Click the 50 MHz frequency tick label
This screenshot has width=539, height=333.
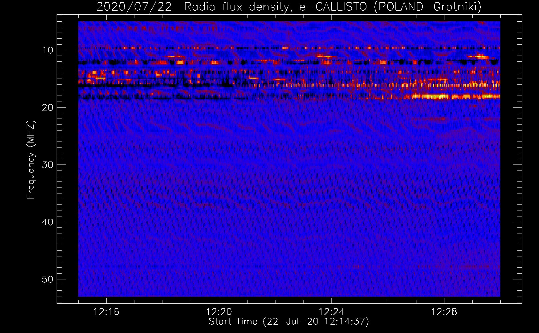(x=48, y=279)
